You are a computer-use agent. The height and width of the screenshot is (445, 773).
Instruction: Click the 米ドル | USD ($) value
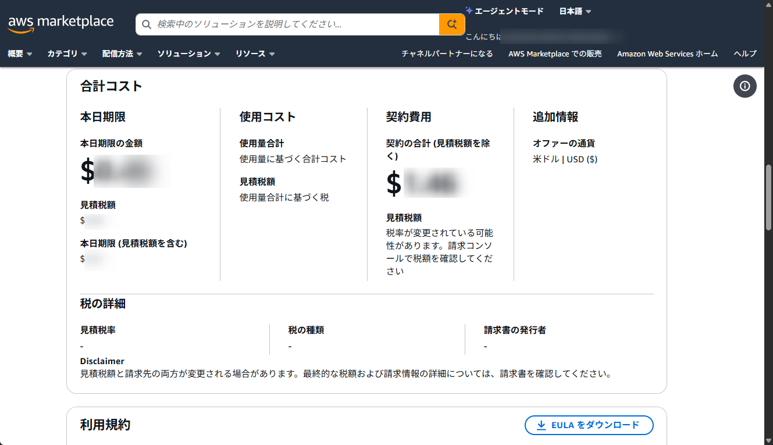[x=565, y=159]
